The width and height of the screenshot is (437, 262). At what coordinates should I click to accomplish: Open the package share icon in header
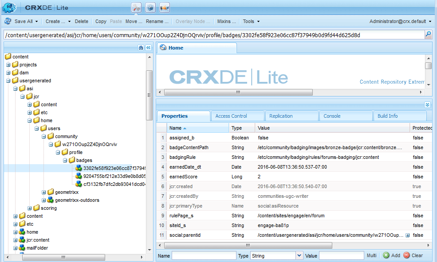point(165,8)
